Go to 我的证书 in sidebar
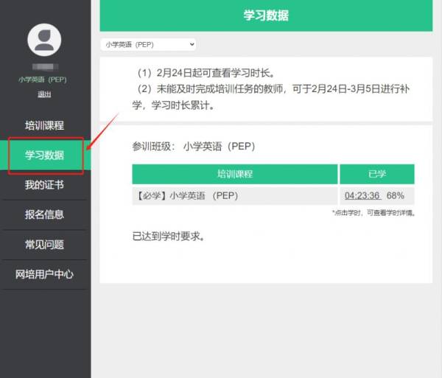 pos(44,185)
